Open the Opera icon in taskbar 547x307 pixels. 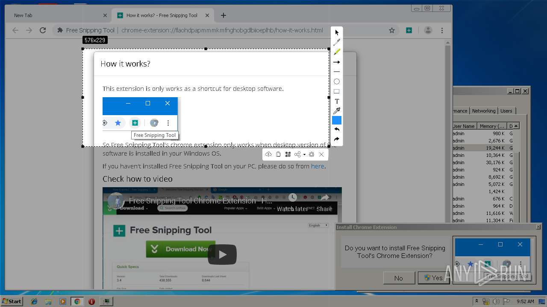[x=91, y=301]
